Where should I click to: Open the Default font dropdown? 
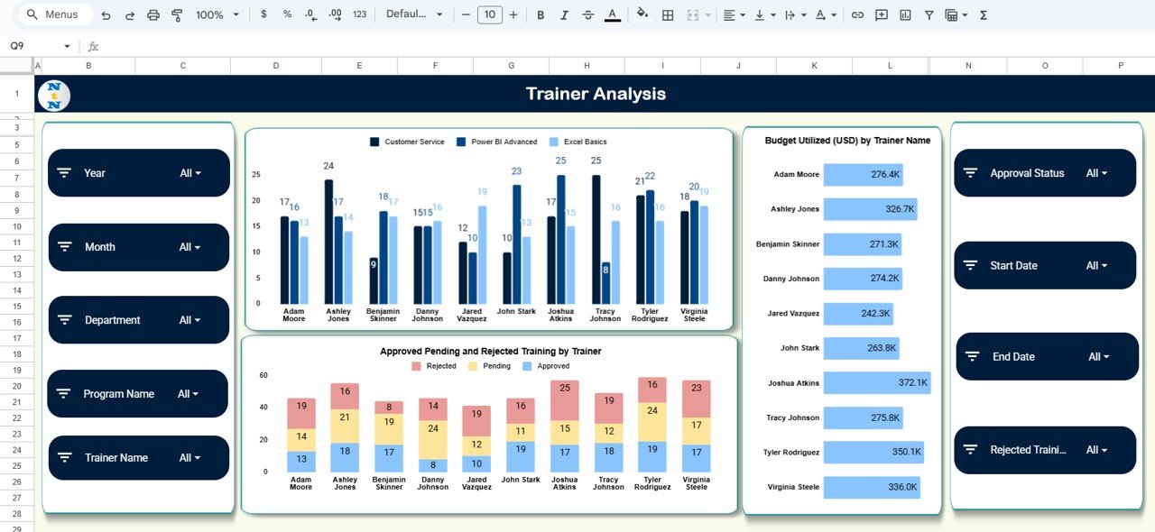tap(414, 14)
